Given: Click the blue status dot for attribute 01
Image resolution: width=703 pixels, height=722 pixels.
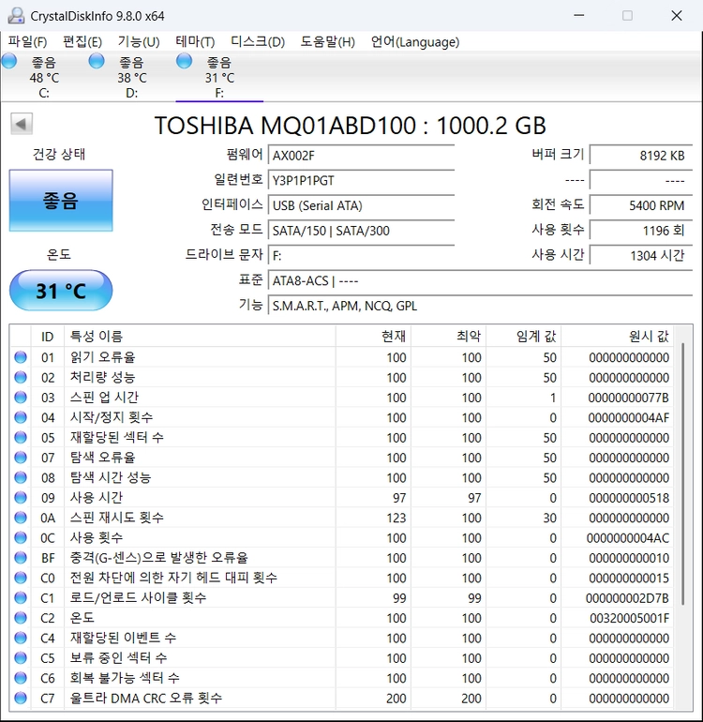Looking at the screenshot, I should [21, 357].
